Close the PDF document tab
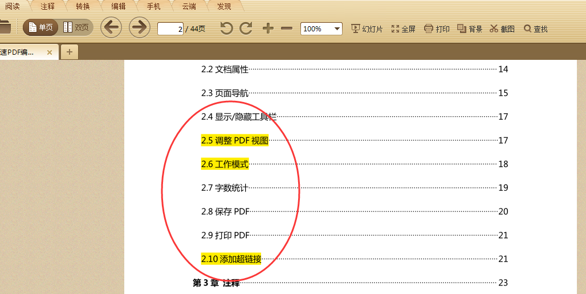Viewport: 586px width, 294px height. click(x=50, y=52)
